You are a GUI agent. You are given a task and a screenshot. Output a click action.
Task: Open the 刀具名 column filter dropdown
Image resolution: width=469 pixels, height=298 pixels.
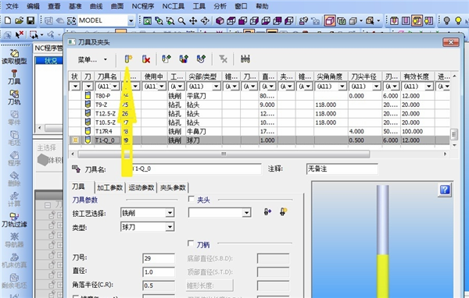(115, 87)
